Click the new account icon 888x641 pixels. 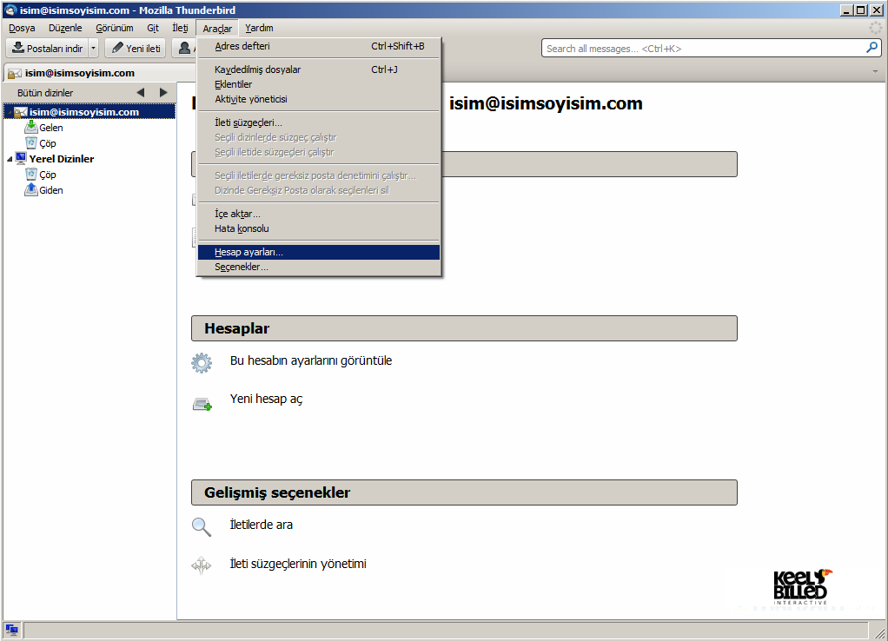click(x=202, y=404)
